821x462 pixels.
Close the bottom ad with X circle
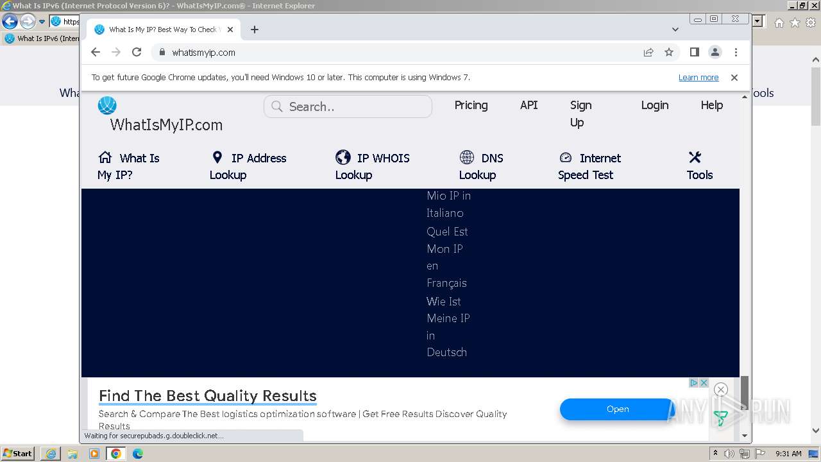(x=721, y=389)
